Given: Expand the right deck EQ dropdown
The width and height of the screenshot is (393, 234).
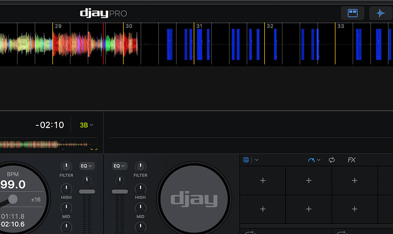Looking at the screenshot, I should [120, 166].
